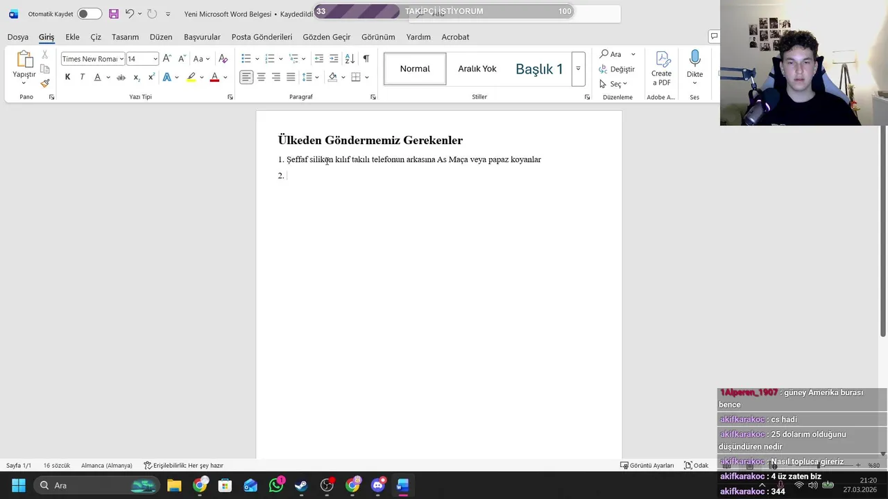888x499 pixels.
Task: Decrease font size with smaller A
Action: (x=182, y=59)
